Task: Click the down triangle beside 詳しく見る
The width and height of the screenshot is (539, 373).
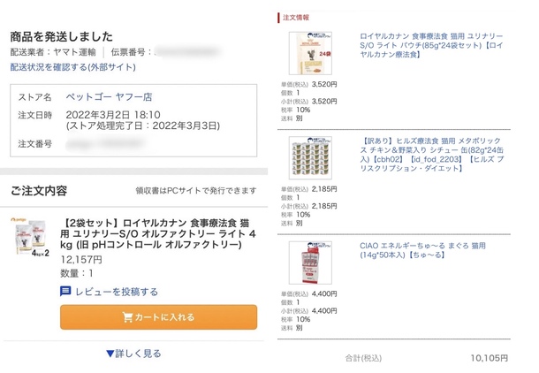Action: pos(110,354)
